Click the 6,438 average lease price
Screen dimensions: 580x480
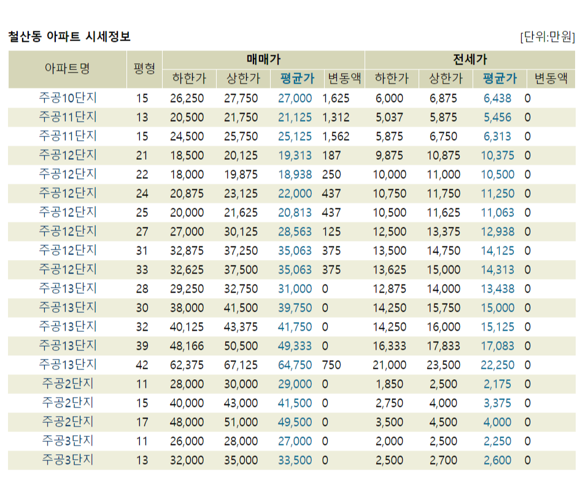click(498, 98)
